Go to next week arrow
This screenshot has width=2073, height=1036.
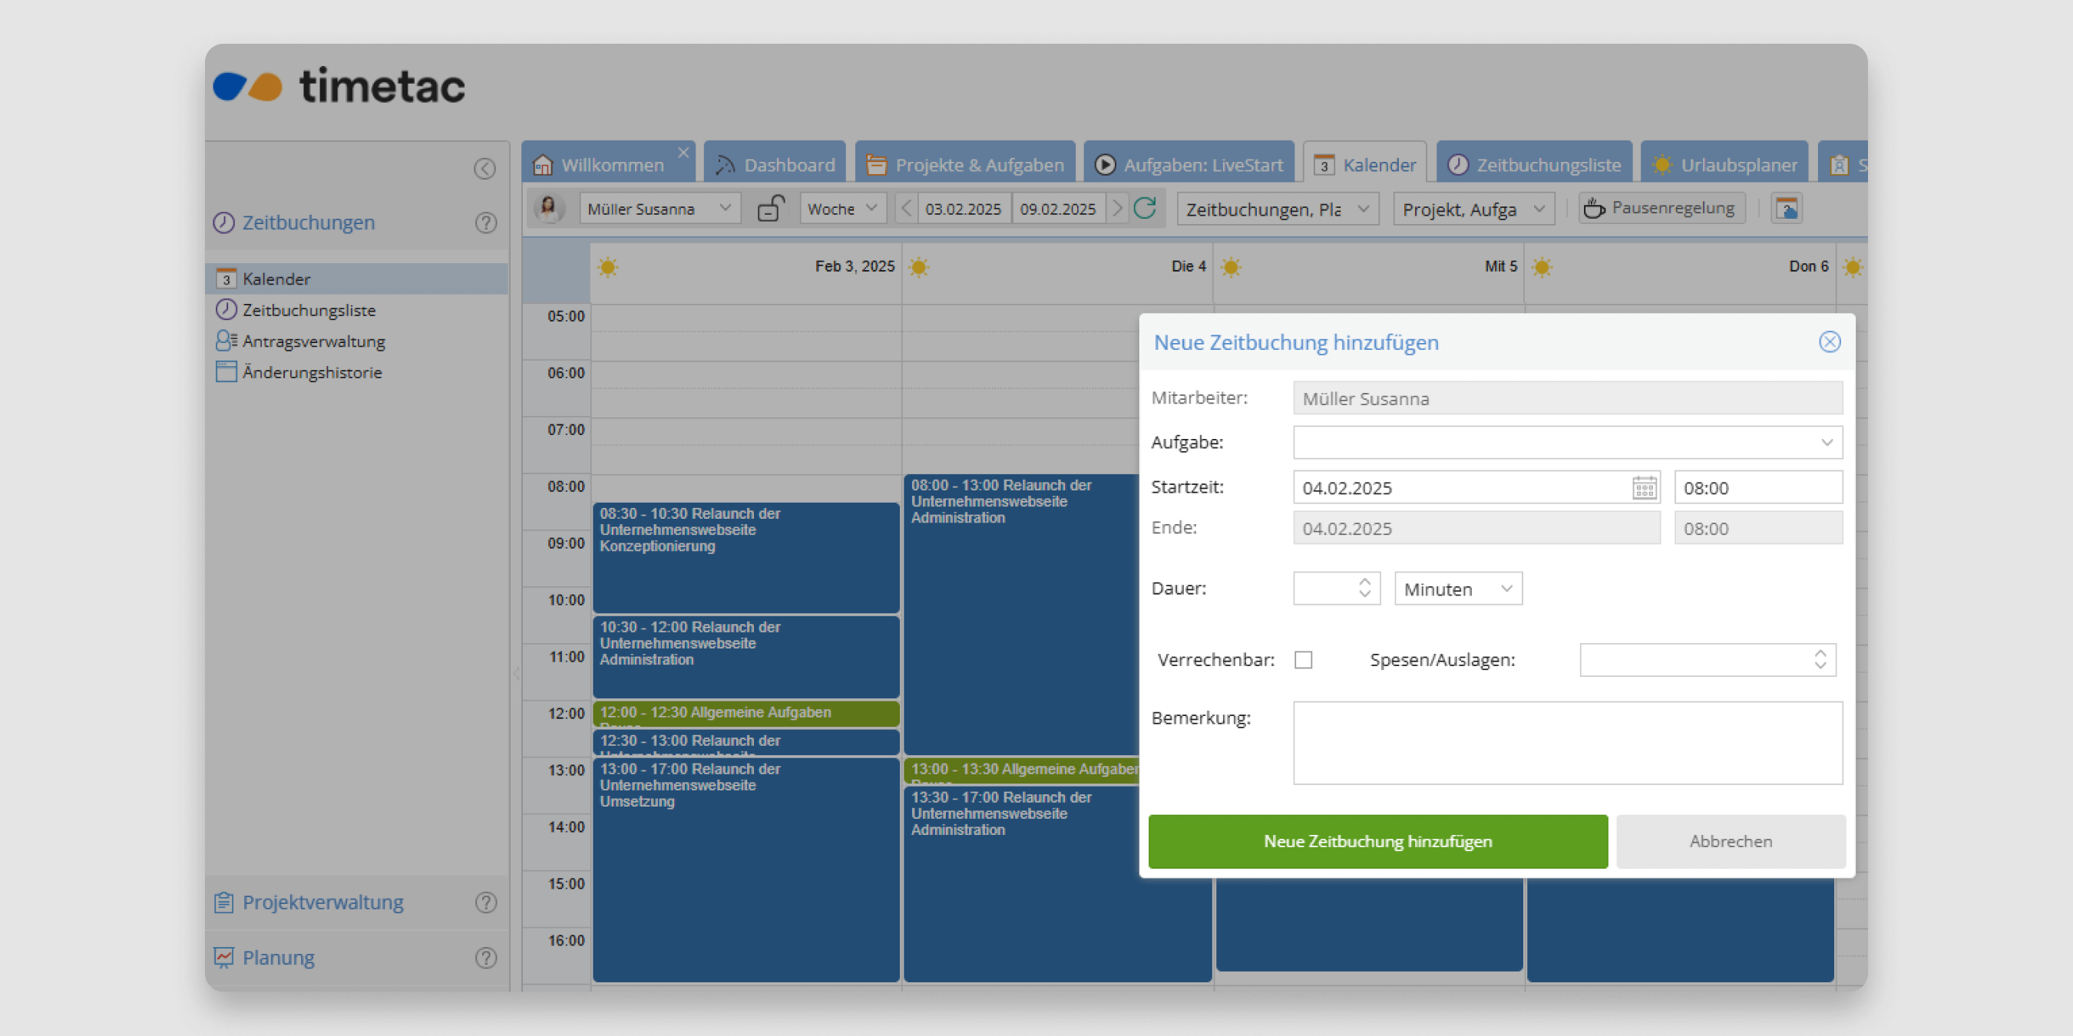(x=1117, y=208)
